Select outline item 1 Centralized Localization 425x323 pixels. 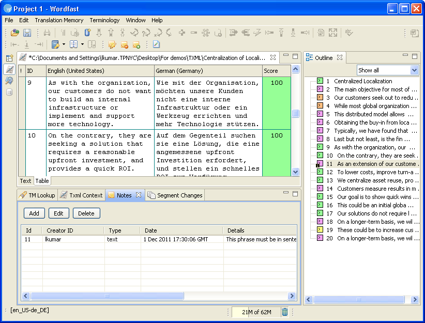(x=363, y=81)
